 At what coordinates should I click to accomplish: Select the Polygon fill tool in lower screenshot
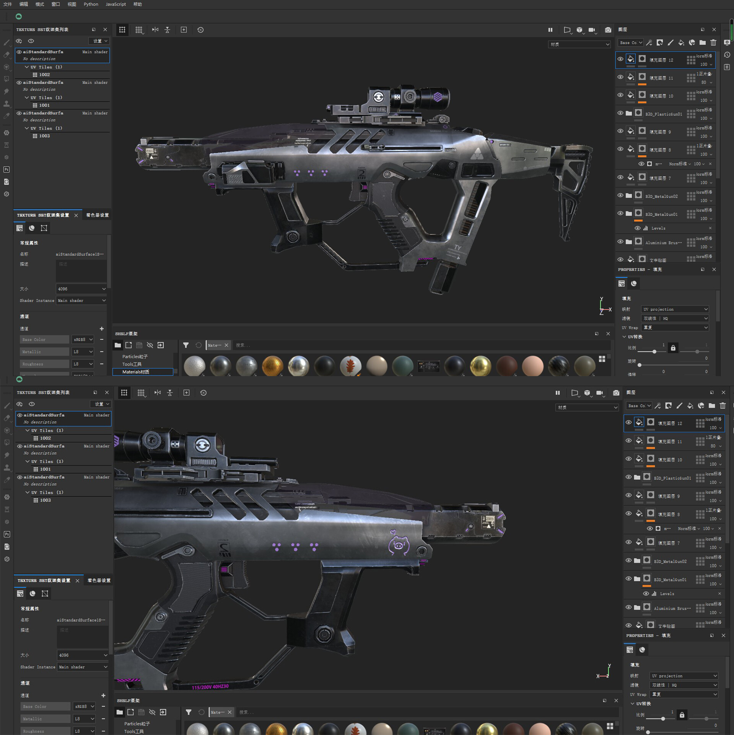click(x=7, y=442)
